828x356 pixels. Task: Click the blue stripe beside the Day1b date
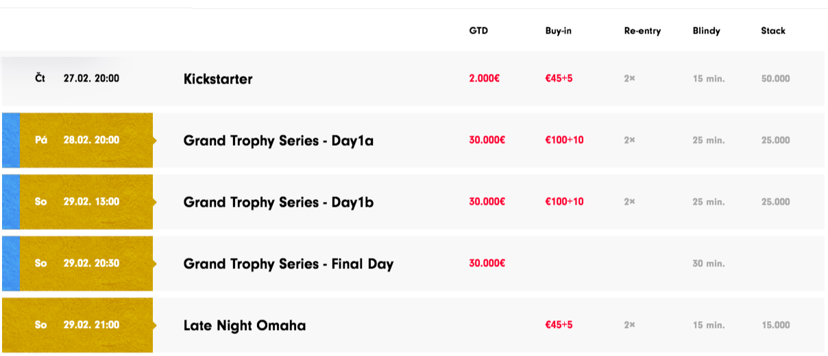[11, 202]
